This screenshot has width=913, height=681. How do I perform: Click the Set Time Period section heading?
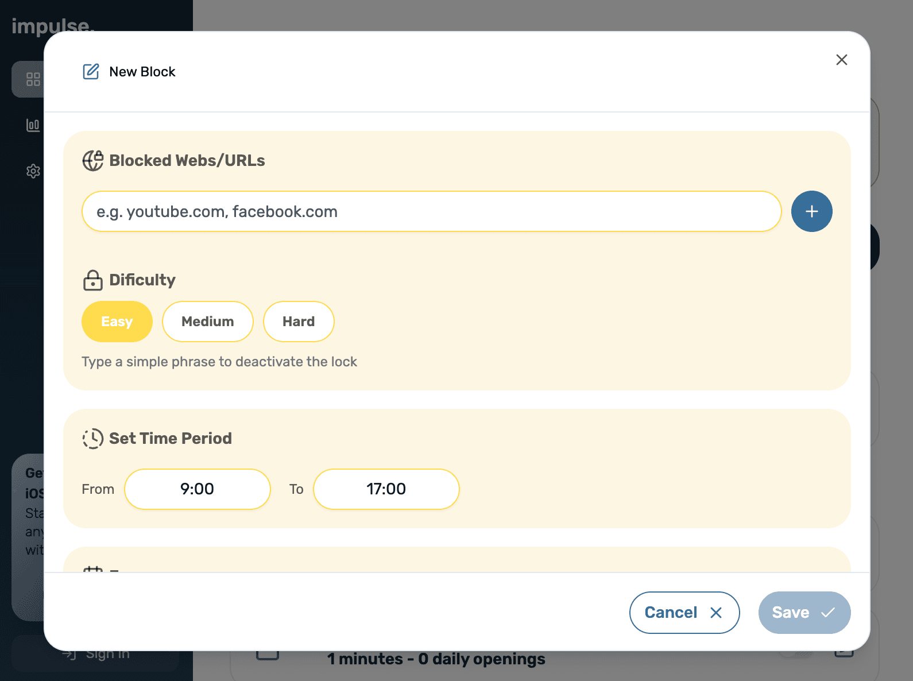[171, 439]
